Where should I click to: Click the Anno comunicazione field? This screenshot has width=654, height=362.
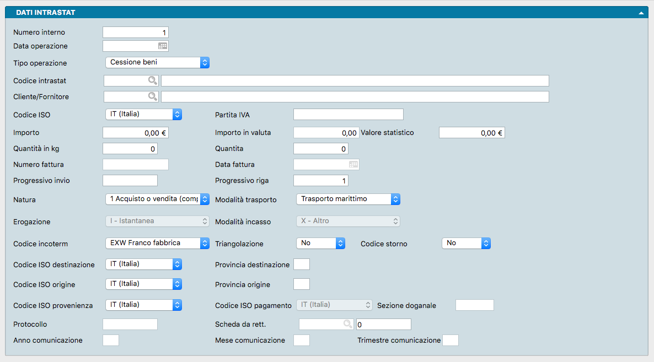110,341
